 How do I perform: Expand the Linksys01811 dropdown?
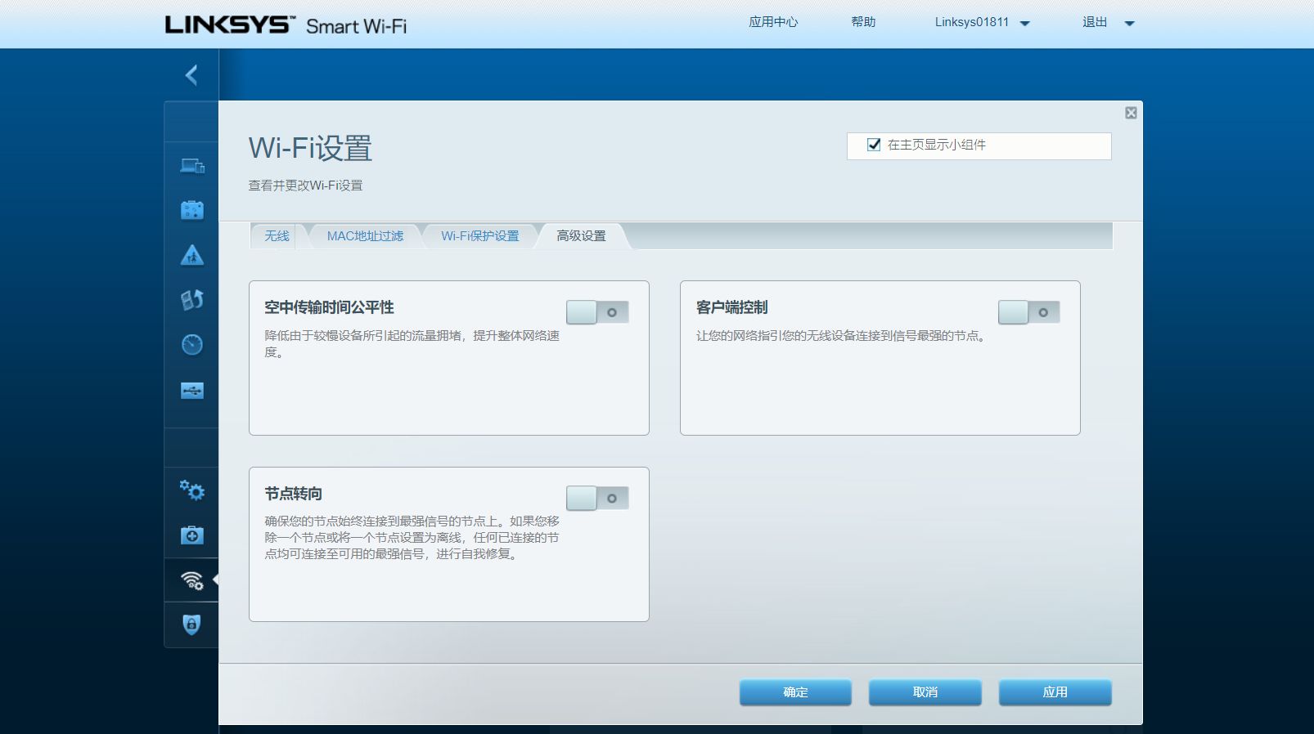pos(1024,24)
